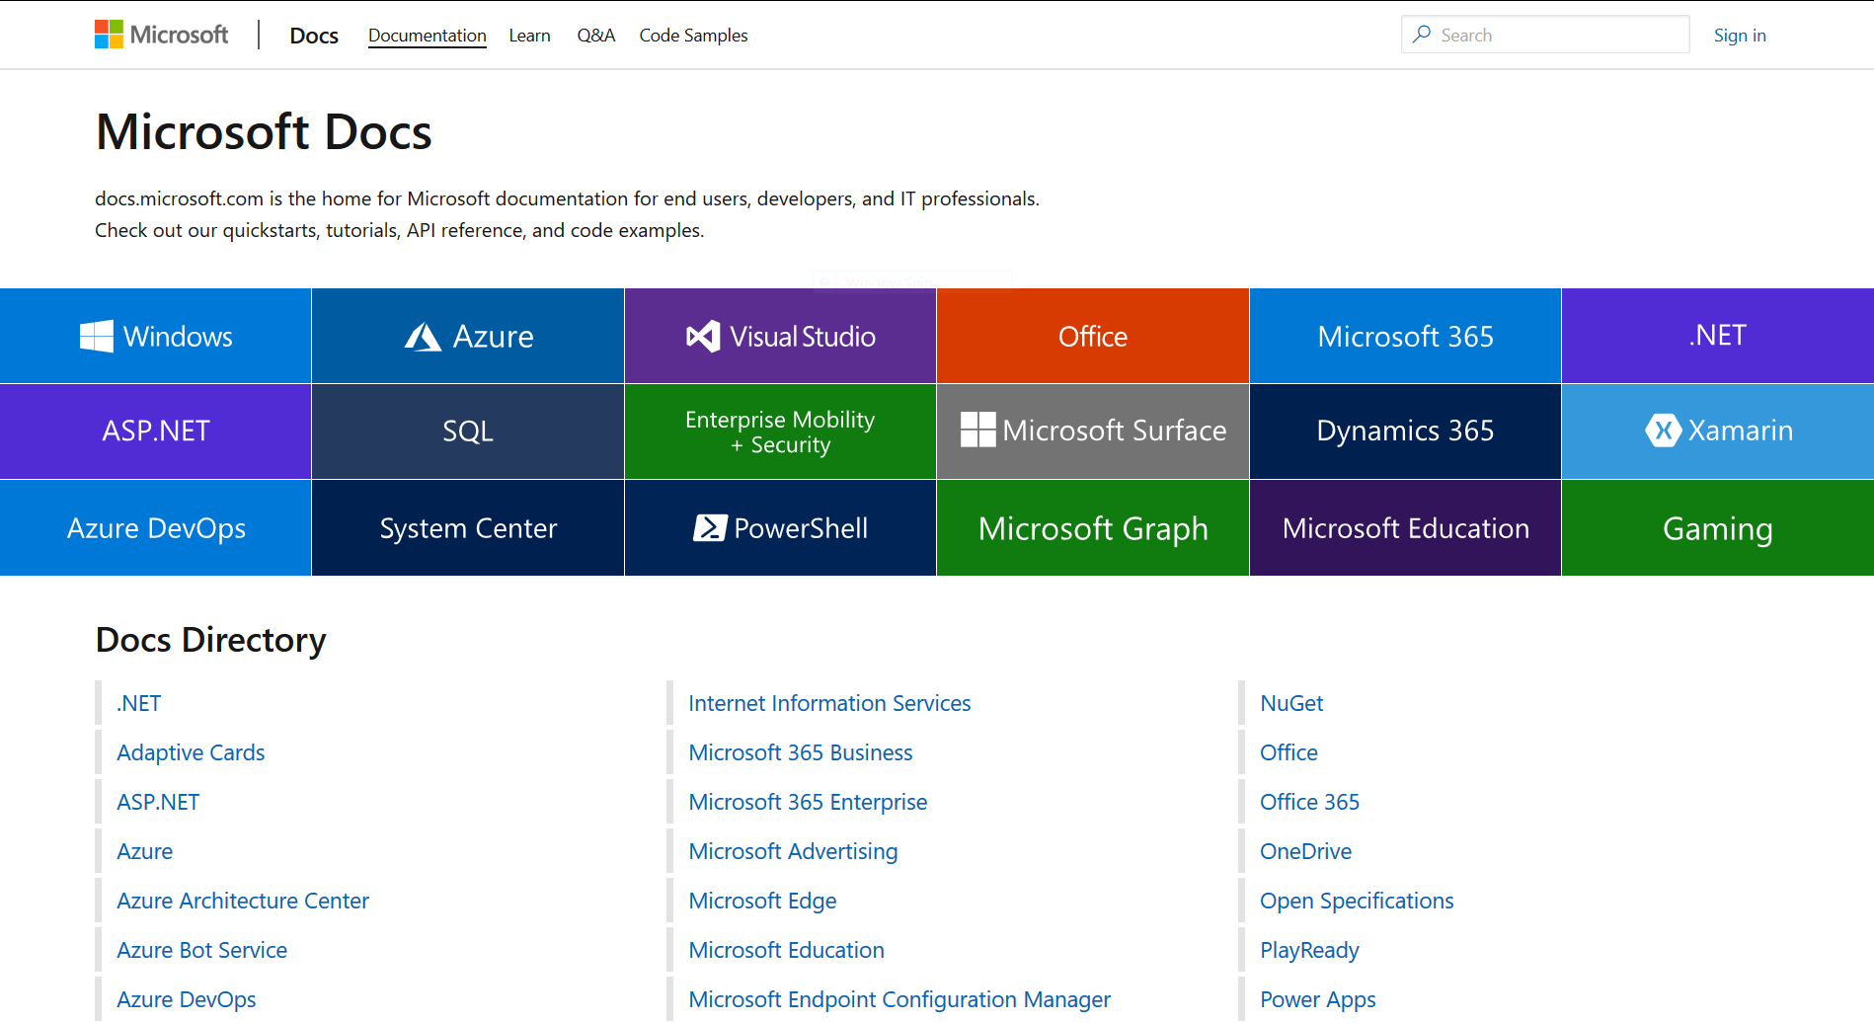Open Azure directory link
The height and width of the screenshot is (1023, 1874).
tap(144, 851)
